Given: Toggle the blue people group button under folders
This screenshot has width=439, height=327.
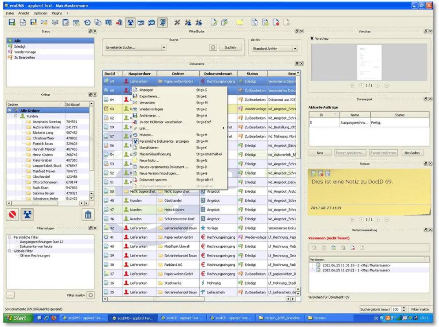Looking at the screenshot, I should point(27,215).
